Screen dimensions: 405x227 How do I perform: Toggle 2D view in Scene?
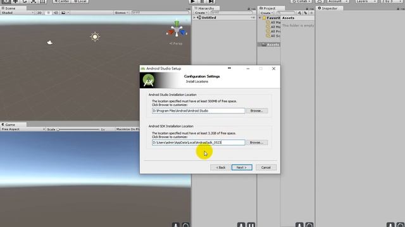click(x=39, y=13)
